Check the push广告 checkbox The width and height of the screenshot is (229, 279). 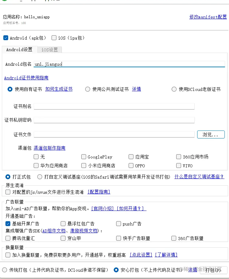point(119,224)
